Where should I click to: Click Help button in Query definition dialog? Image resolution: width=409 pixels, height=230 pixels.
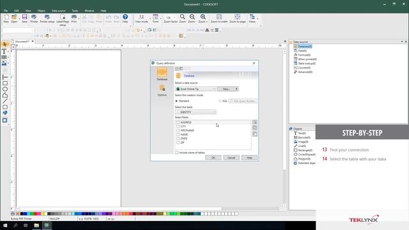pos(249,158)
